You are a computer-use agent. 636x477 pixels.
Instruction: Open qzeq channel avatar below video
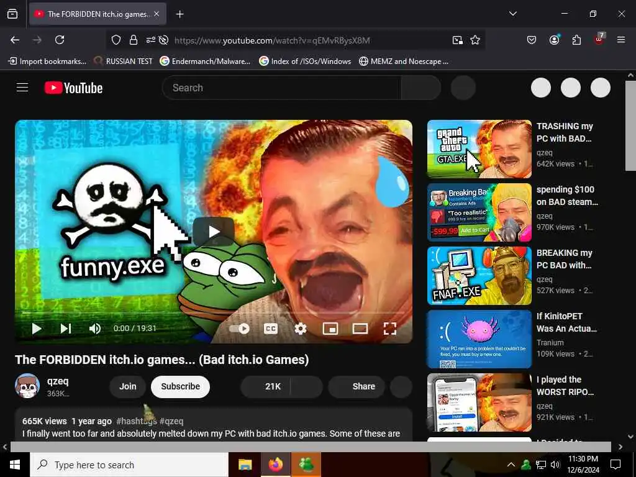tap(27, 386)
